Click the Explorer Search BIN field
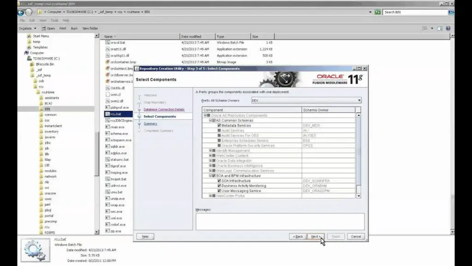 coord(415,12)
